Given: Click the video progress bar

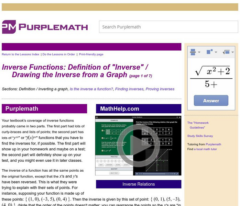Looking at the screenshot, I should tap(156, 174).
